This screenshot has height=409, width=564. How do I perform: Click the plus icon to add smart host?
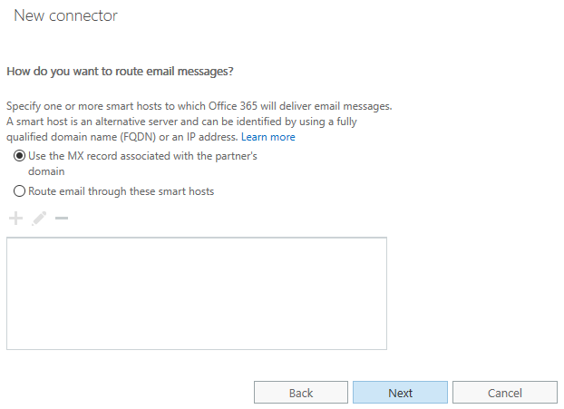point(15,219)
